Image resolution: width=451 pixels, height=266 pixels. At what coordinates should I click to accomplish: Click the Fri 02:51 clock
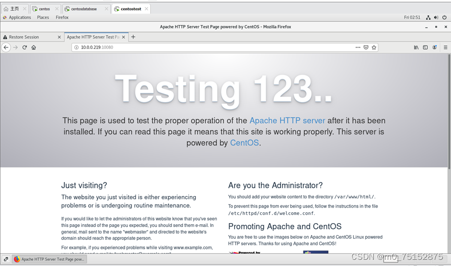tap(412, 17)
